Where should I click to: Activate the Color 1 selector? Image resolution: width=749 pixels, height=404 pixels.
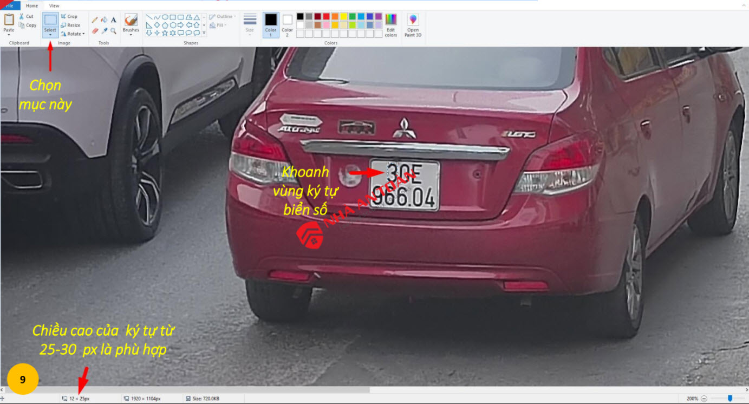click(x=271, y=25)
